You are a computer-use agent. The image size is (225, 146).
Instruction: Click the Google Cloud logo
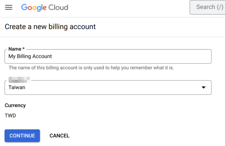click(45, 8)
